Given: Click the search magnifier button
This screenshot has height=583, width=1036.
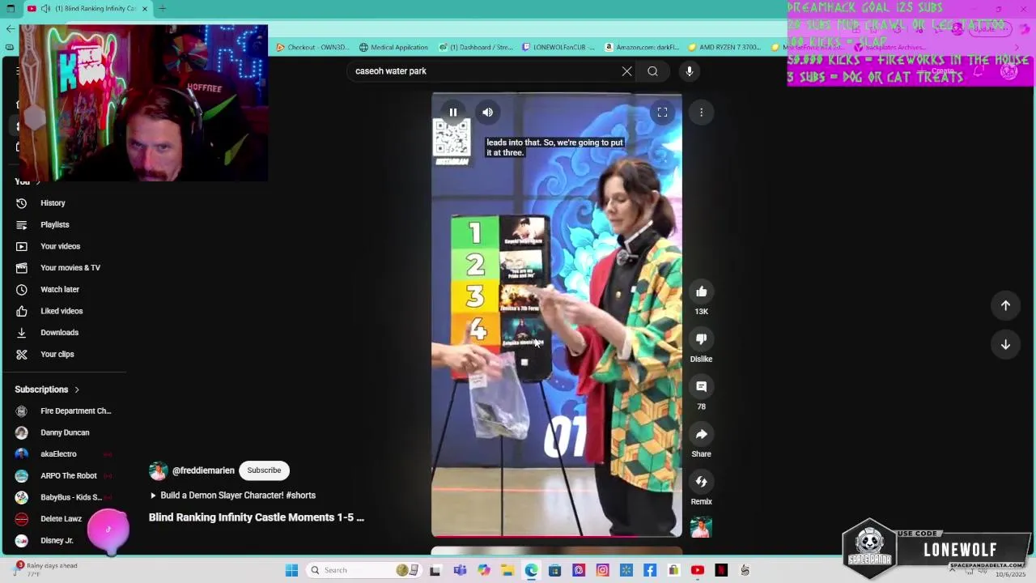Looking at the screenshot, I should point(652,71).
